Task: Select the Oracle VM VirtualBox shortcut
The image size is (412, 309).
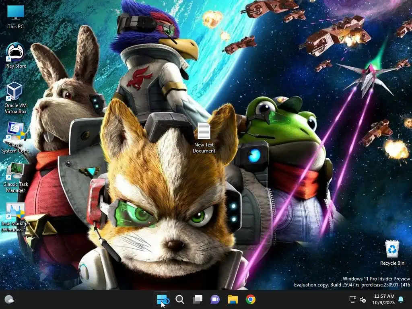Action: coord(16,98)
